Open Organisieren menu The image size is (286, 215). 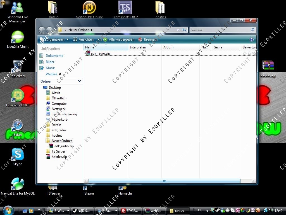pos(54,39)
